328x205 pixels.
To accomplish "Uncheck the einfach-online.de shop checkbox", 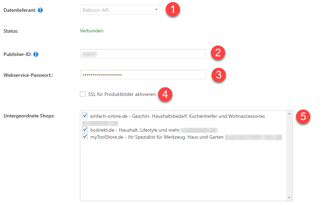I will pos(85,115).
